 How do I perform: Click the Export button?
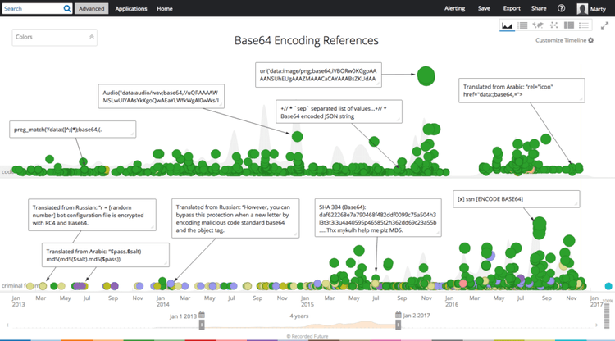pos(511,8)
